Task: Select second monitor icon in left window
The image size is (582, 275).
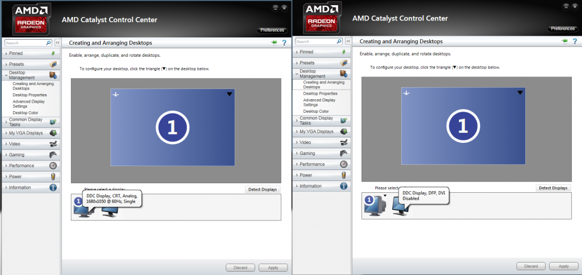Action: click(x=110, y=211)
